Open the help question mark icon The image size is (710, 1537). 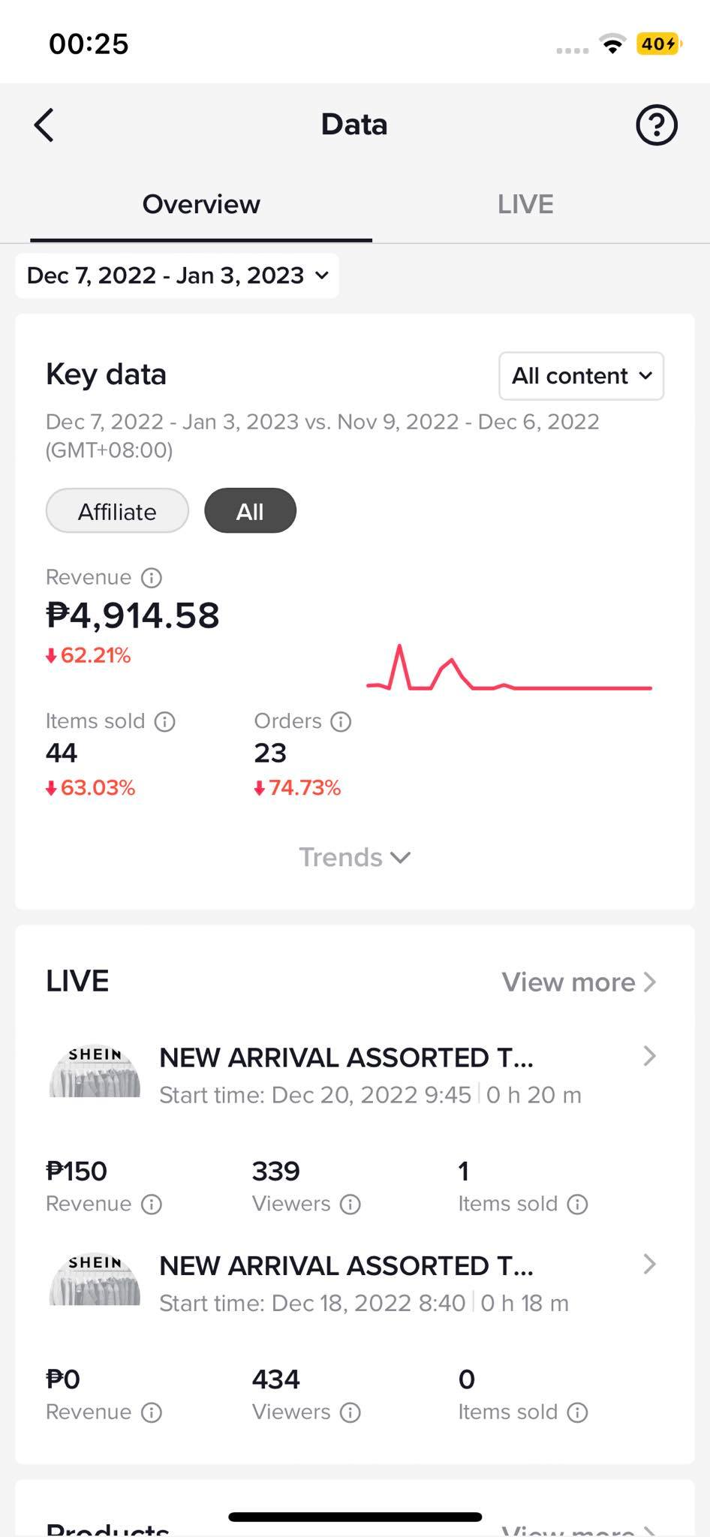(657, 125)
